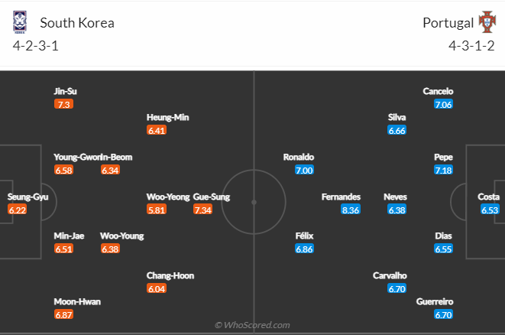Image resolution: width=505 pixels, height=335 pixels.
Task: Open the Chang-Hoon player name
Action: pos(170,275)
